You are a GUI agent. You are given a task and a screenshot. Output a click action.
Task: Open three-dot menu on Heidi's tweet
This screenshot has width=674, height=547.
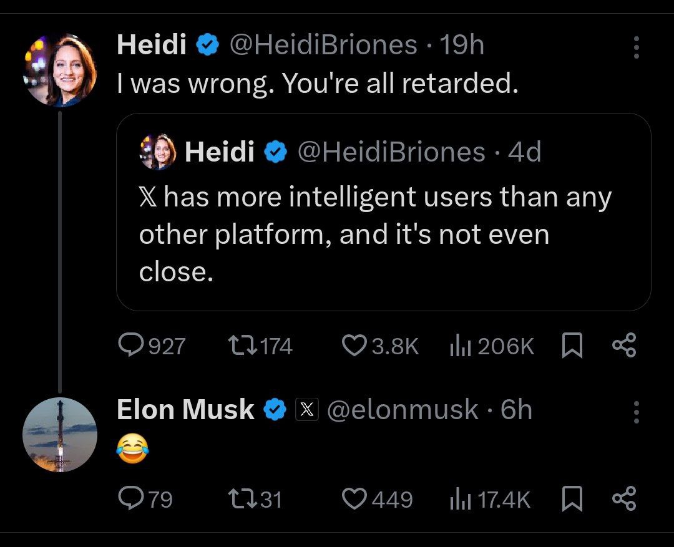pyautogui.click(x=637, y=47)
